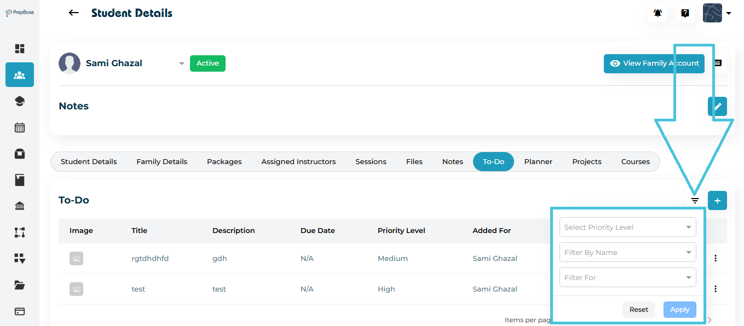Click the help question mark icon

click(x=685, y=13)
